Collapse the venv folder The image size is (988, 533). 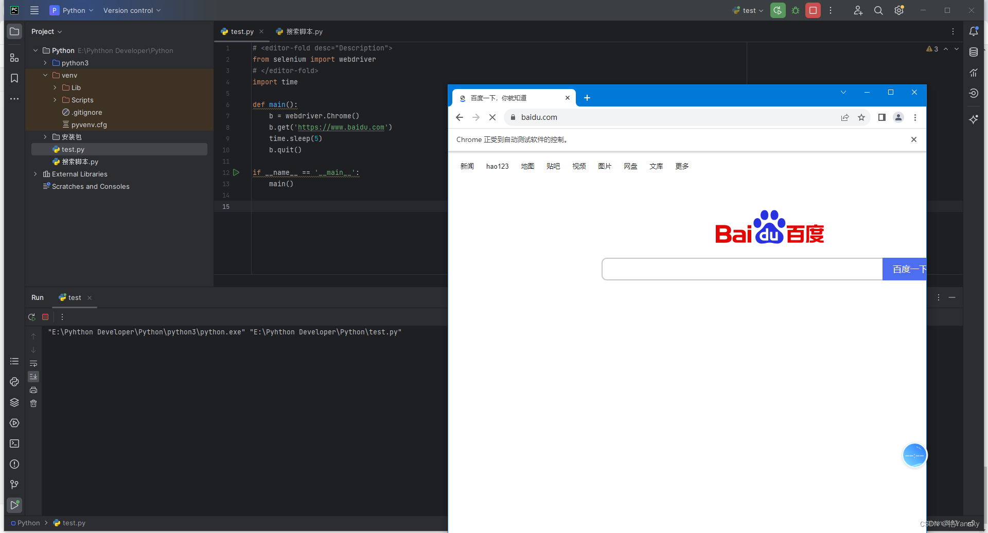click(45, 75)
